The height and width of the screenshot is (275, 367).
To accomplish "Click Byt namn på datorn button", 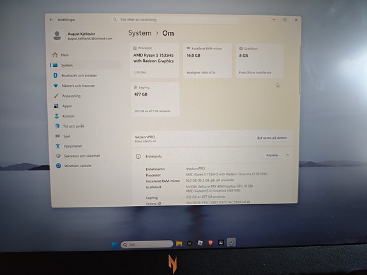I will coord(272,138).
